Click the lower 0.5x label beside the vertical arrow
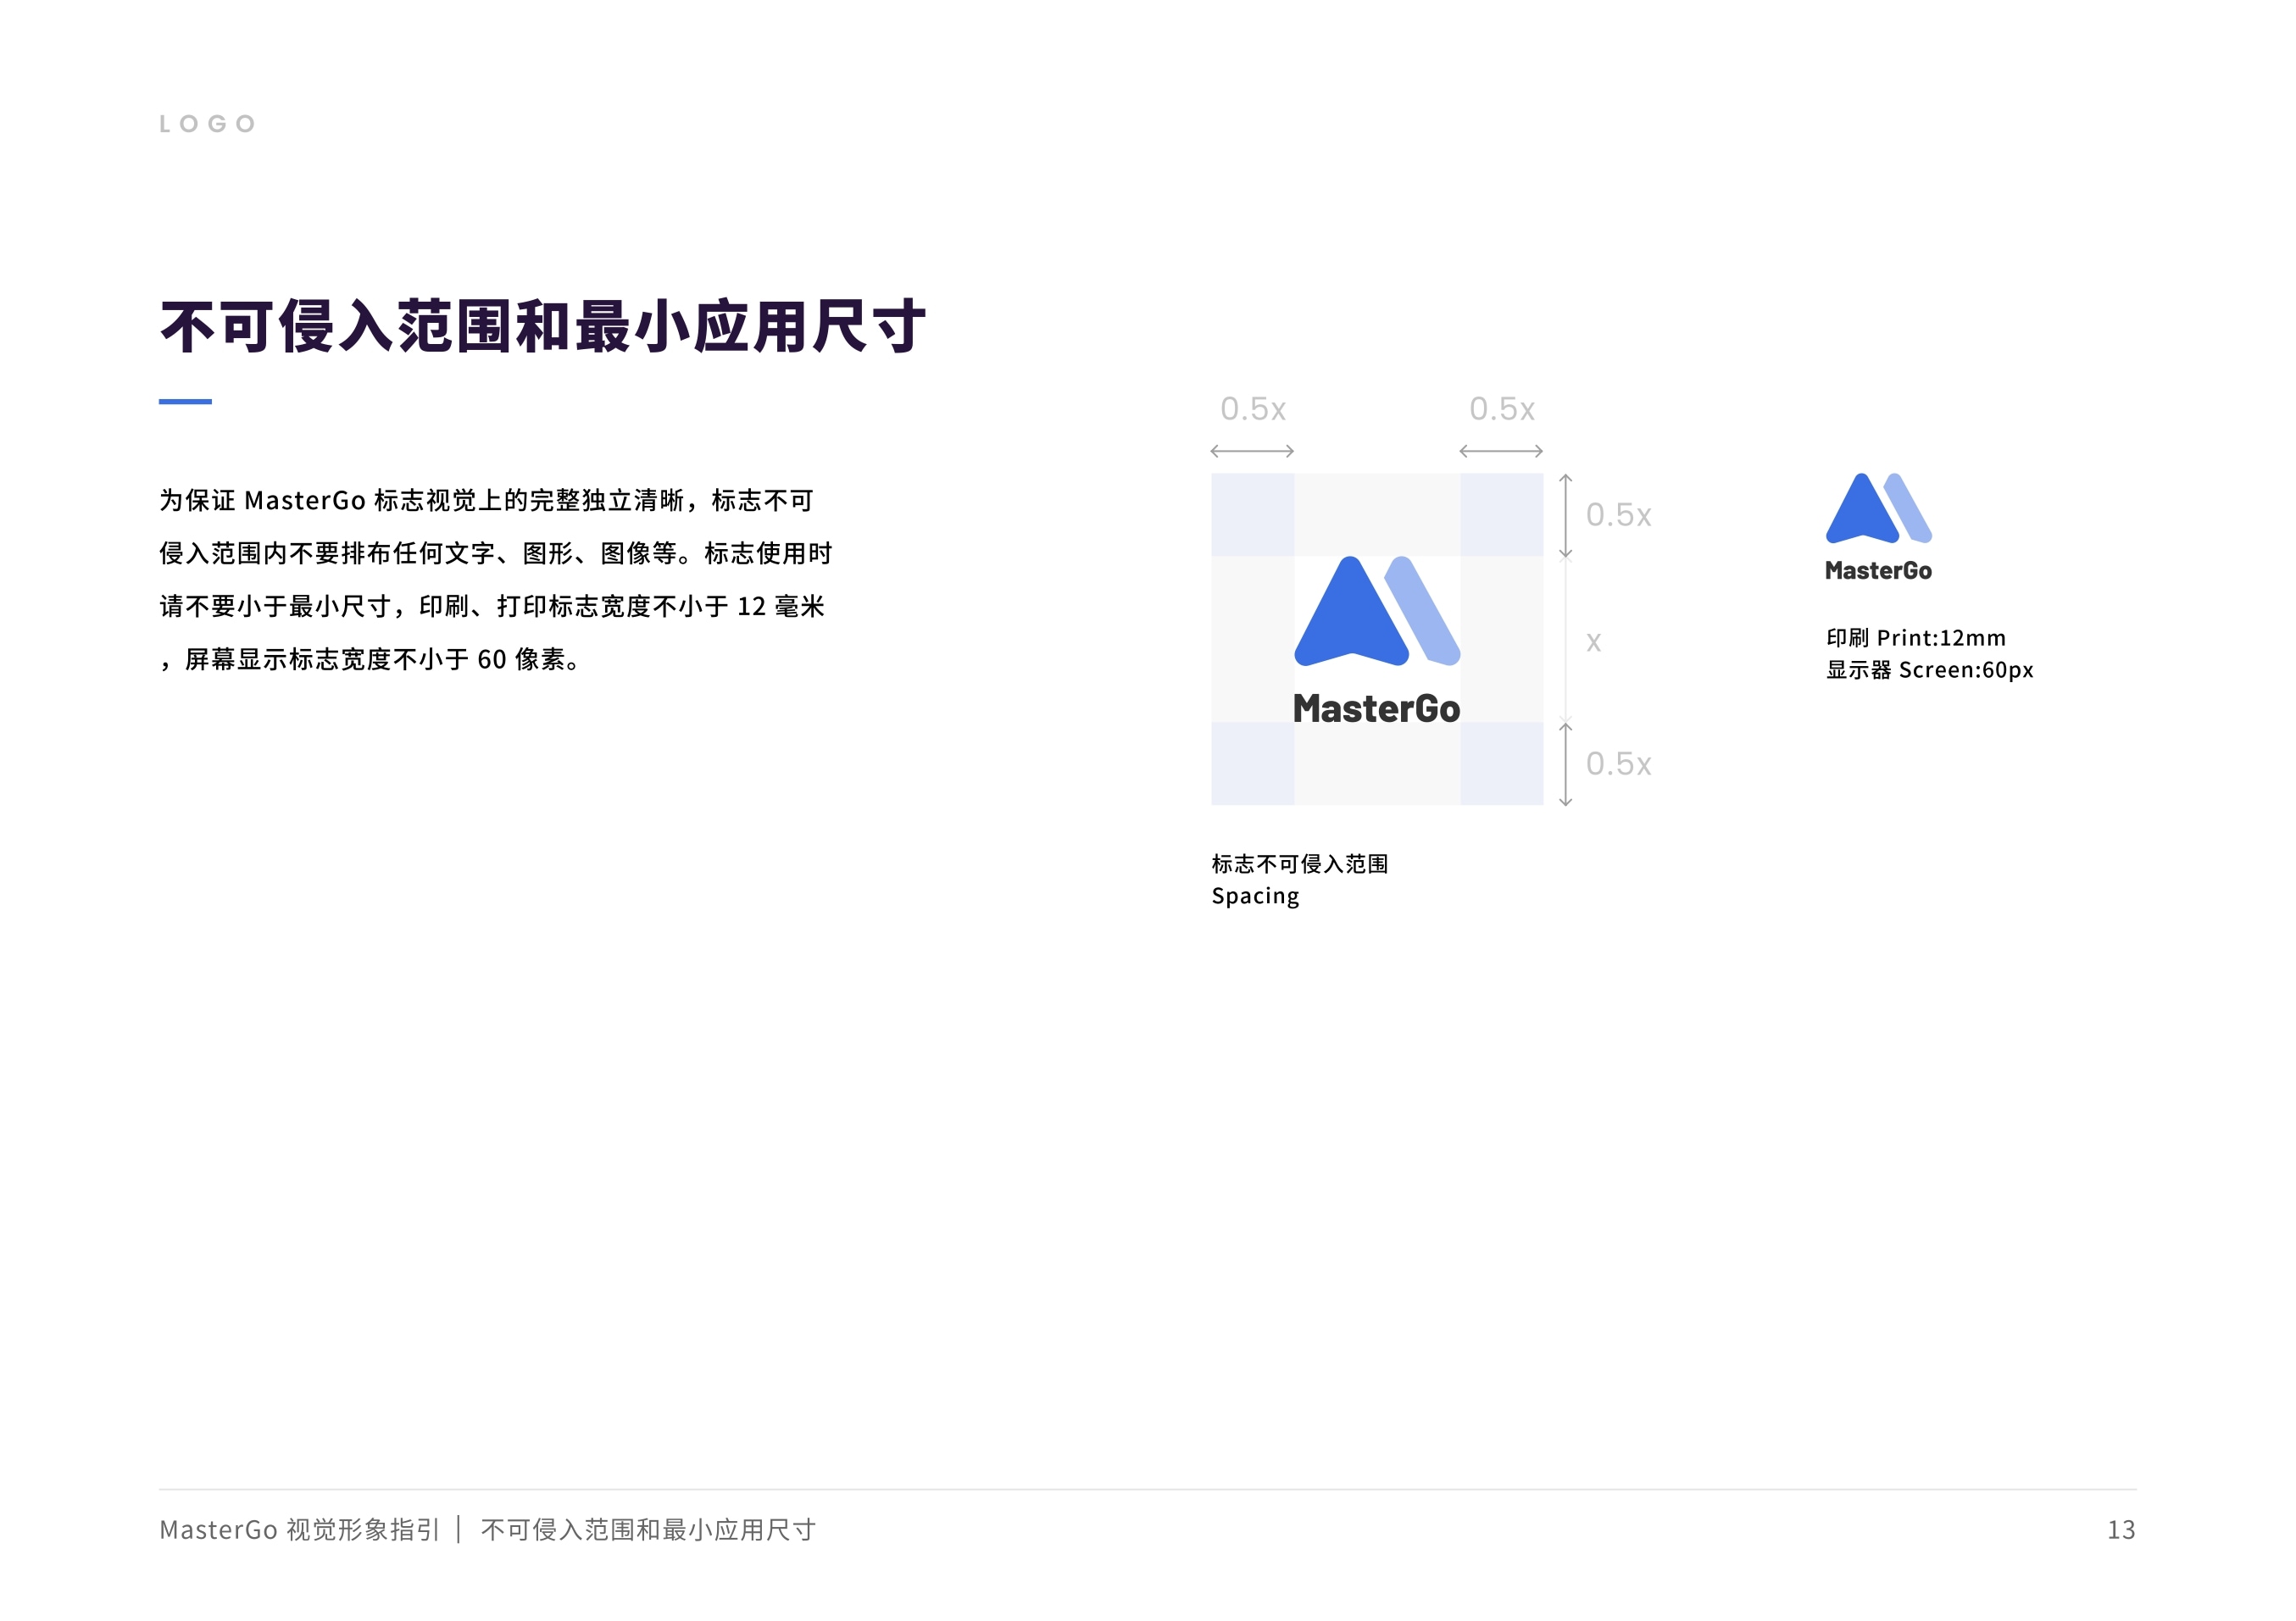 pos(1619,764)
